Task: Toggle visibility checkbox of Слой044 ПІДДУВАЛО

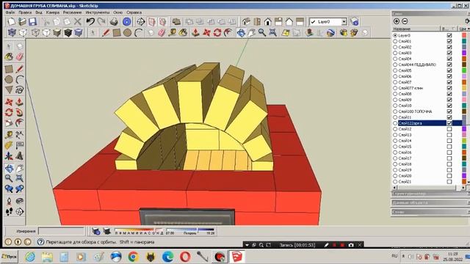Action: click(x=449, y=65)
